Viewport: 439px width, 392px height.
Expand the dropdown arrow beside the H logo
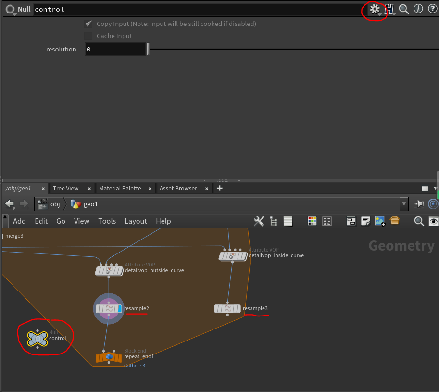(x=394, y=13)
